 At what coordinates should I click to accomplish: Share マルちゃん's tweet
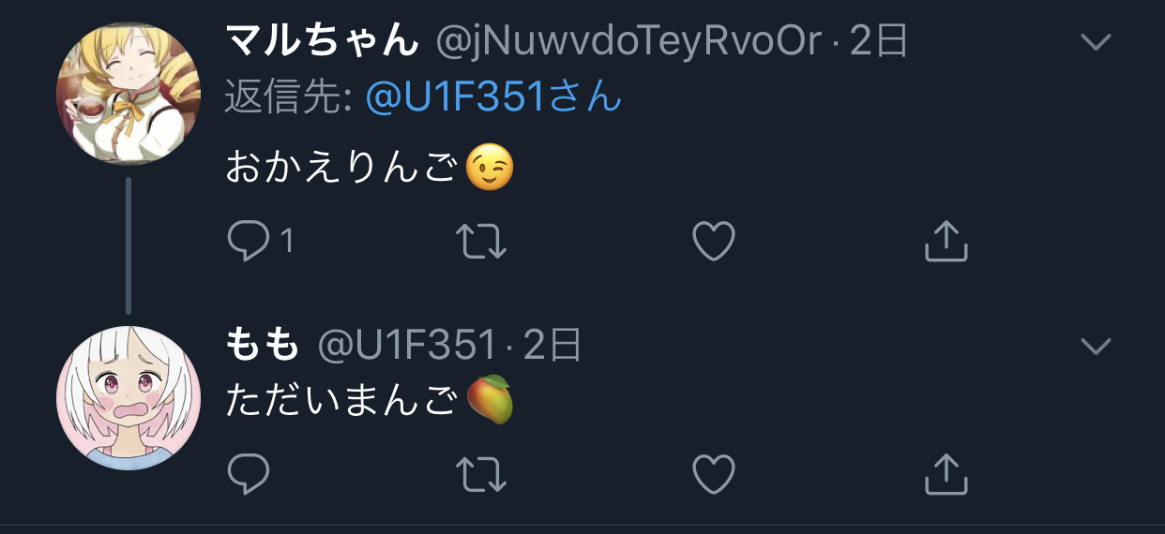point(946,242)
